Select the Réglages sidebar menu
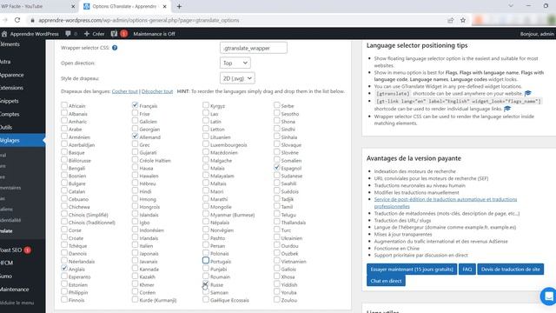The height and width of the screenshot is (313, 556). coord(23,140)
